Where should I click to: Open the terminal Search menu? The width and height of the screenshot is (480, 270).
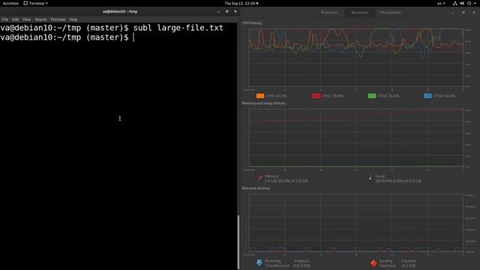[40, 19]
